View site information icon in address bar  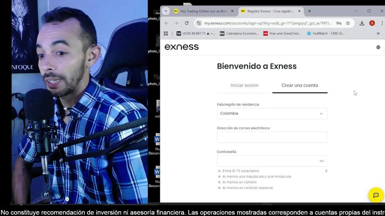click(199, 23)
